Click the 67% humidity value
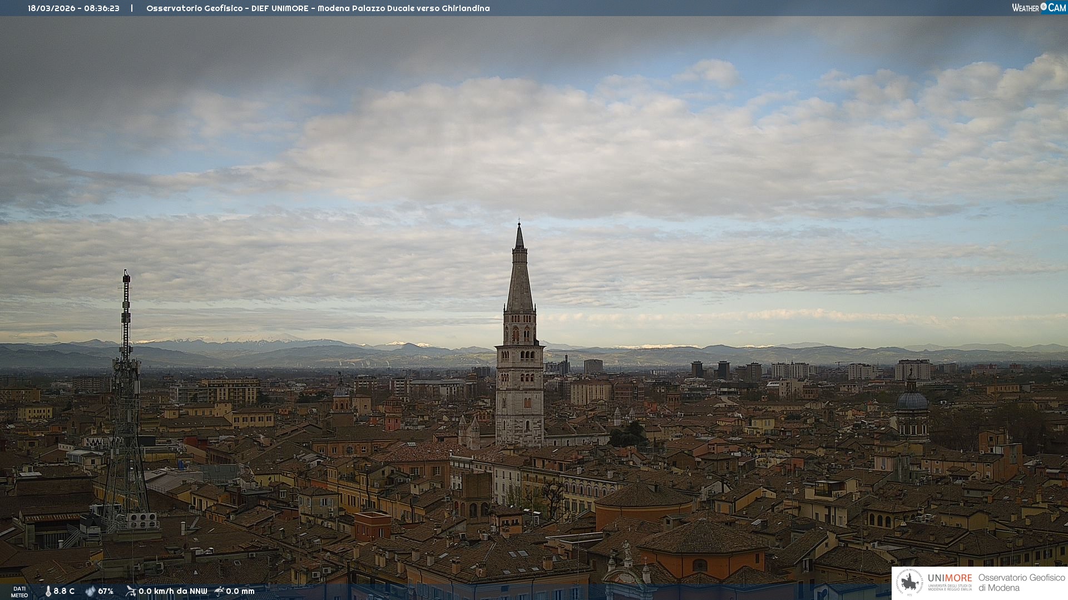Screen dimensions: 1068x600 point(106,591)
